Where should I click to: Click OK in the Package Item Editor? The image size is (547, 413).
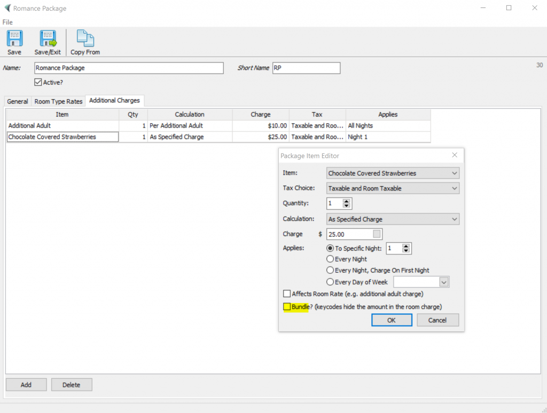(x=392, y=320)
